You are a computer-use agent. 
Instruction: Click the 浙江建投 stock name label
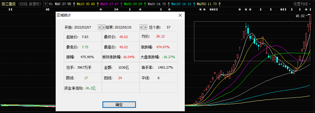click(8, 4)
